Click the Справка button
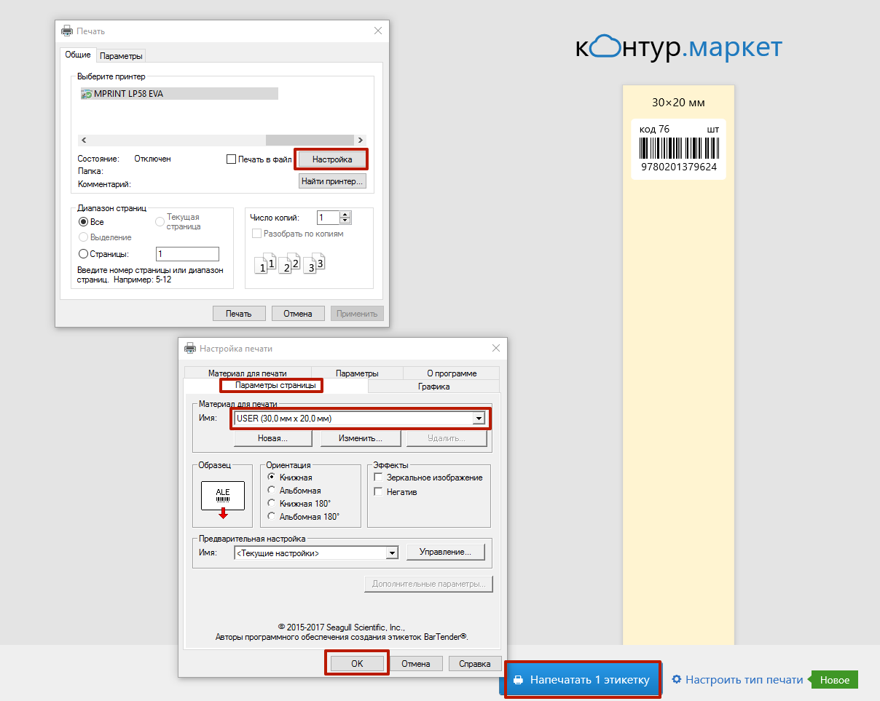Screen dimensions: 880x701 [475, 663]
